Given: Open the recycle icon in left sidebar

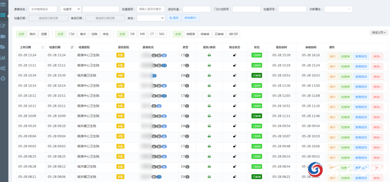Looking at the screenshot, I should [x=3, y=79].
